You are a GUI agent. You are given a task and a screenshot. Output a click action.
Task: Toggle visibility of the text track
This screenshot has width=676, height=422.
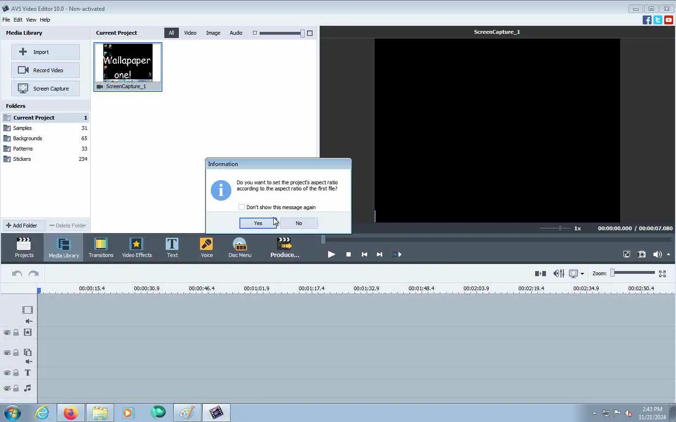pos(7,373)
